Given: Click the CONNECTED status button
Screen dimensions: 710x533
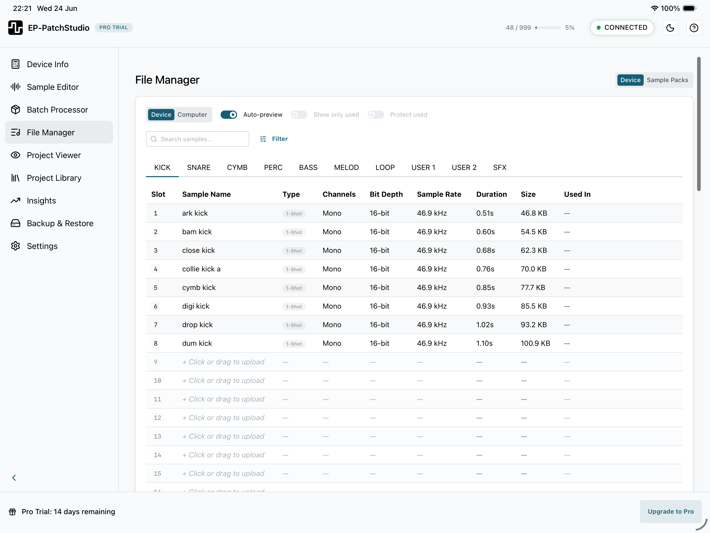Looking at the screenshot, I should click(x=622, y=28).
